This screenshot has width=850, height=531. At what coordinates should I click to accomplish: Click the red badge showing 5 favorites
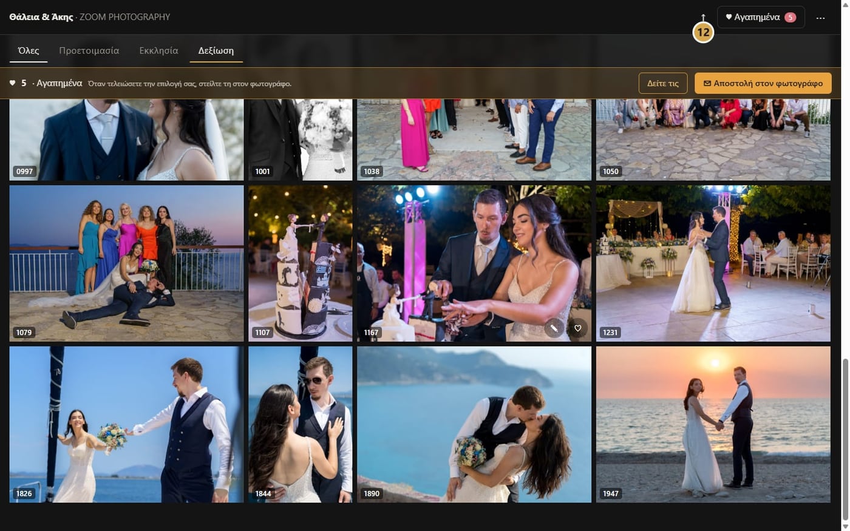[790, 17]
